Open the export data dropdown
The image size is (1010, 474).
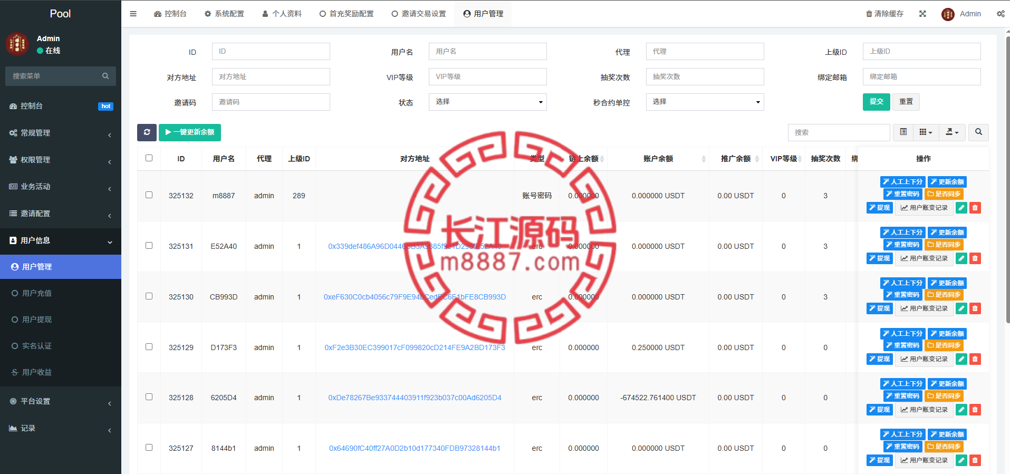coord(953,132)
